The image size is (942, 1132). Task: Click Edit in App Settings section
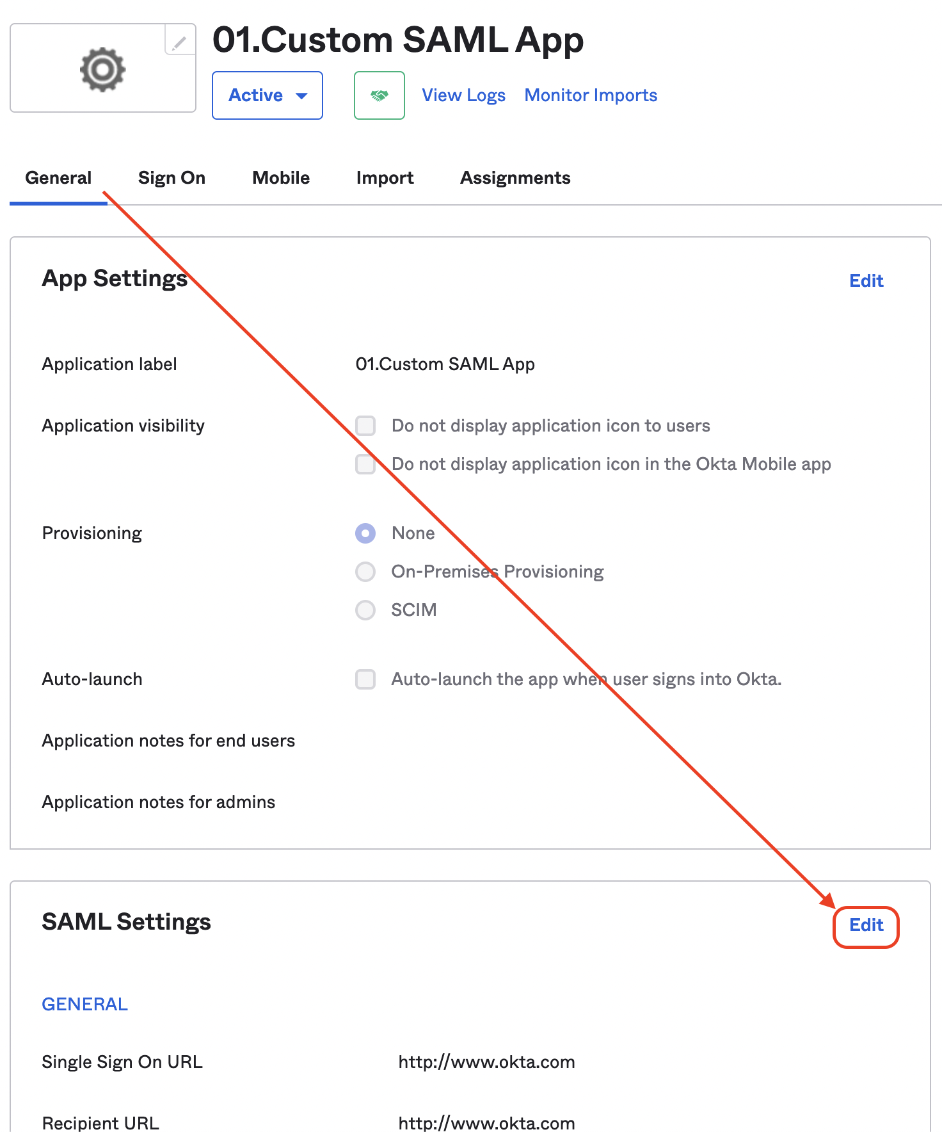pyautogui.click(x=866, y=281)
